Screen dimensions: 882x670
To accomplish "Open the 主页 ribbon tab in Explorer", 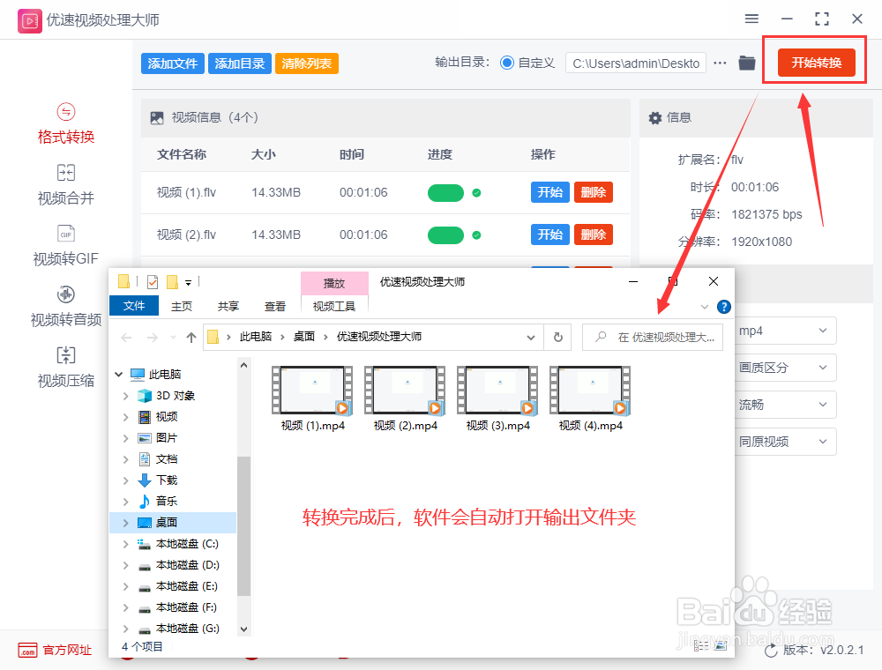I will [182, 306].
